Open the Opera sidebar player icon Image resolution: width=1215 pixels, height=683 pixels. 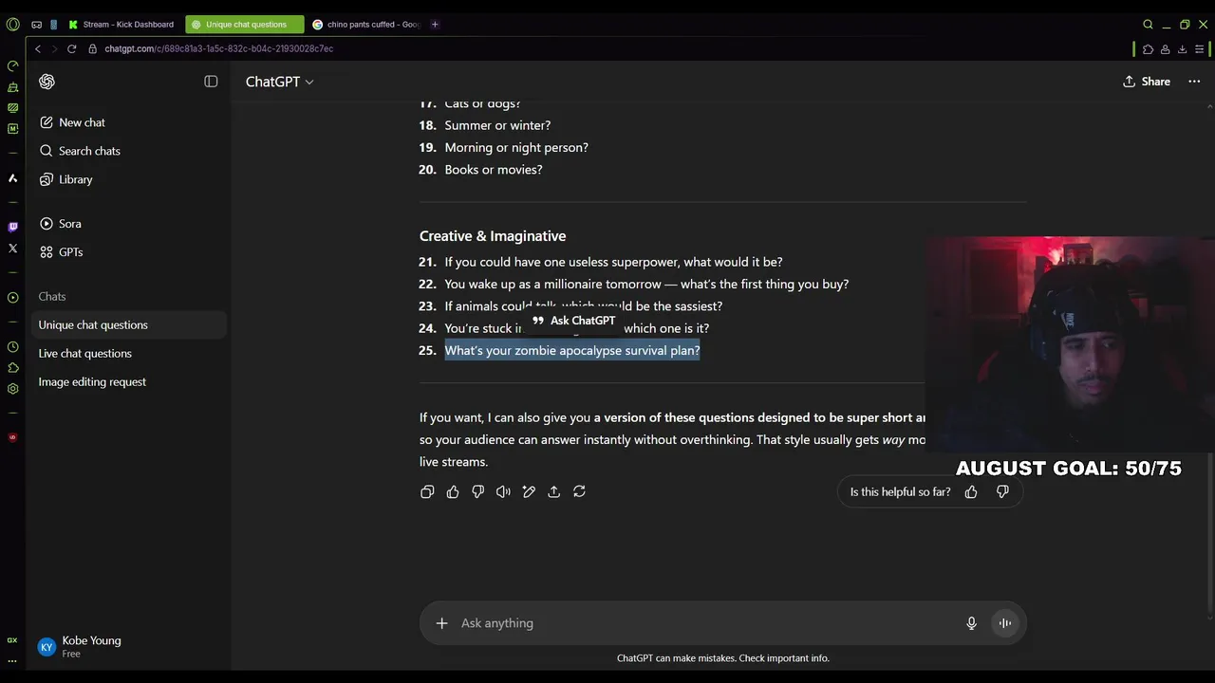point(12,298)
